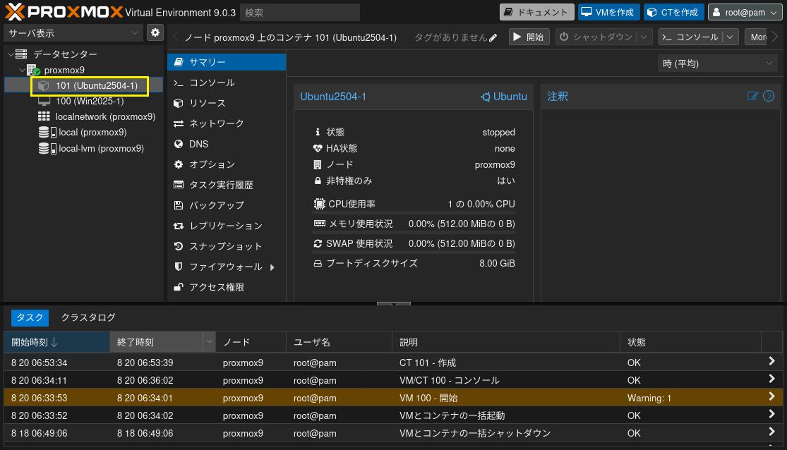Open the アクセス権限 menu item
The image size is (787, 450).
click(x=227, y=288)
